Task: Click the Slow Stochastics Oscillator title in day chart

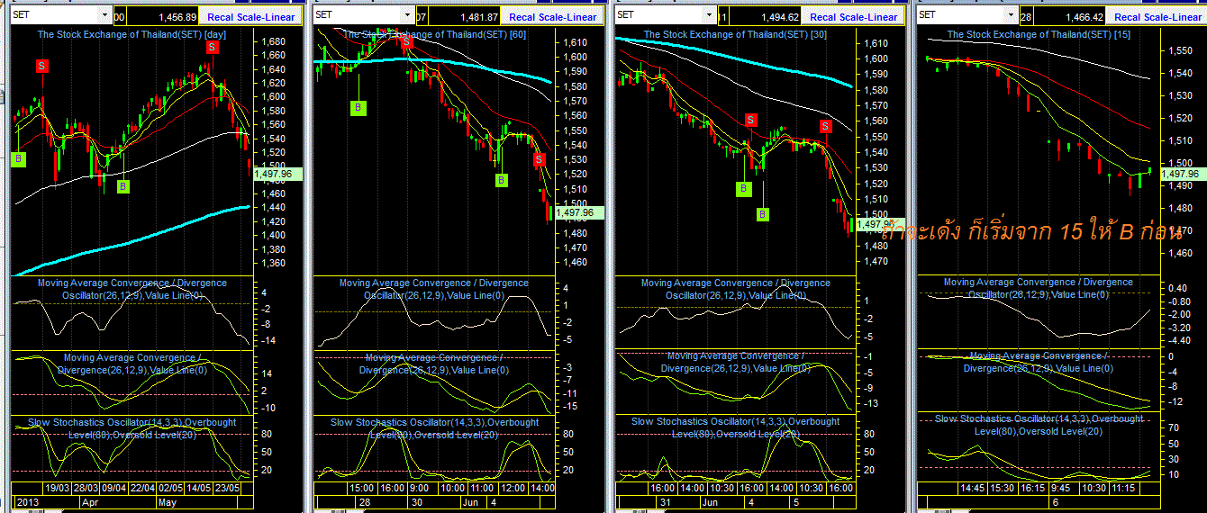Action: click(132, 427)
